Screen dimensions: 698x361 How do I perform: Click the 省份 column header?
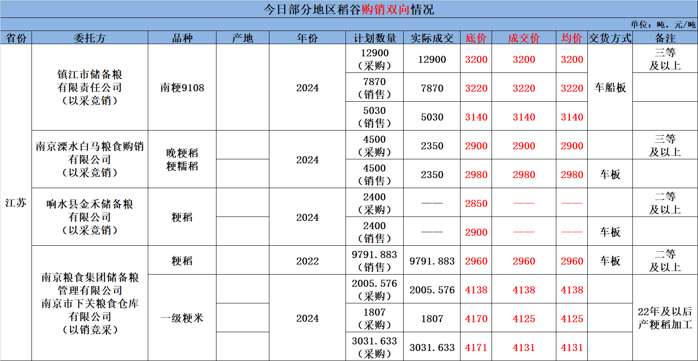click(16, 38)
